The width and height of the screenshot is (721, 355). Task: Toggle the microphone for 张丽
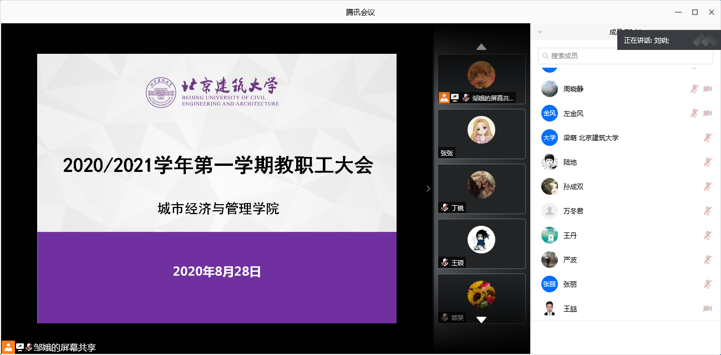pos(707,284)
